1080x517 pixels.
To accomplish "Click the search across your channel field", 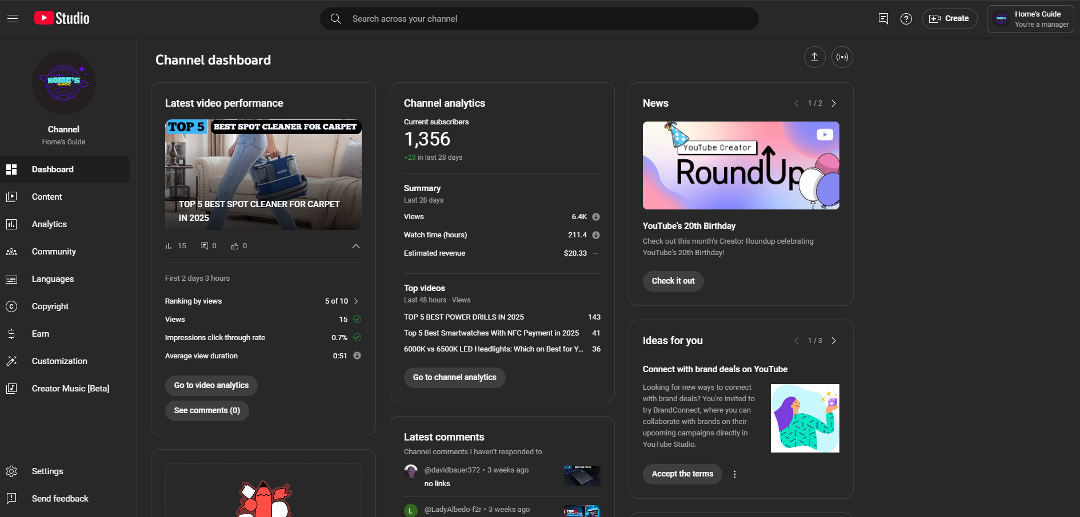I will (x=539, y=19).
